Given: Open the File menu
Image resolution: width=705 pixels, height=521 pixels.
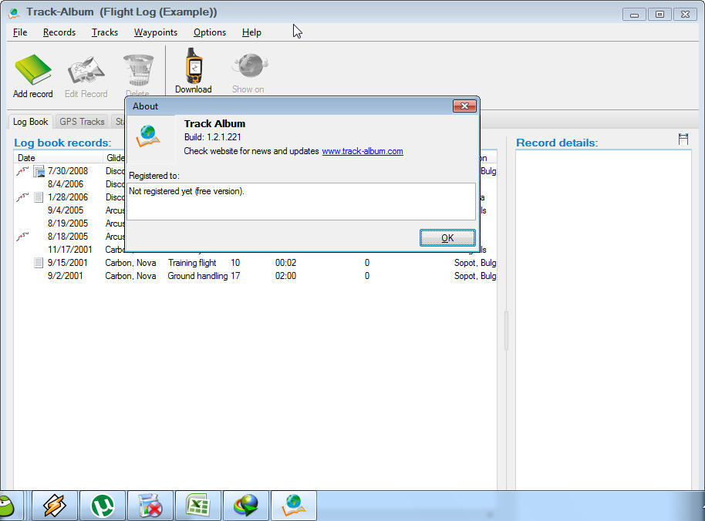Looking at the screenshot, I should (x=20, y=32).
